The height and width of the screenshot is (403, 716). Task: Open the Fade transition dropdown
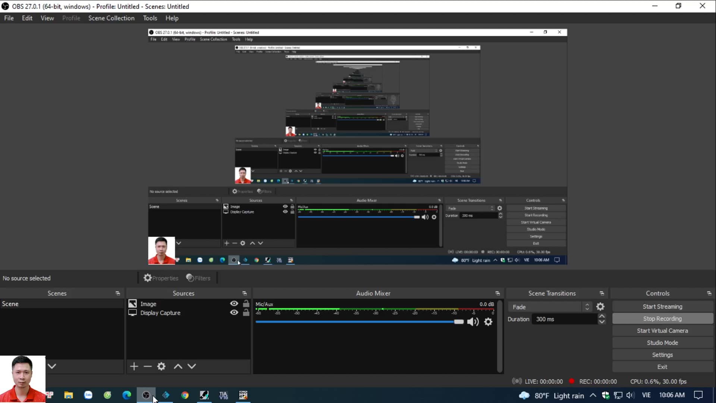pos(550,307)
